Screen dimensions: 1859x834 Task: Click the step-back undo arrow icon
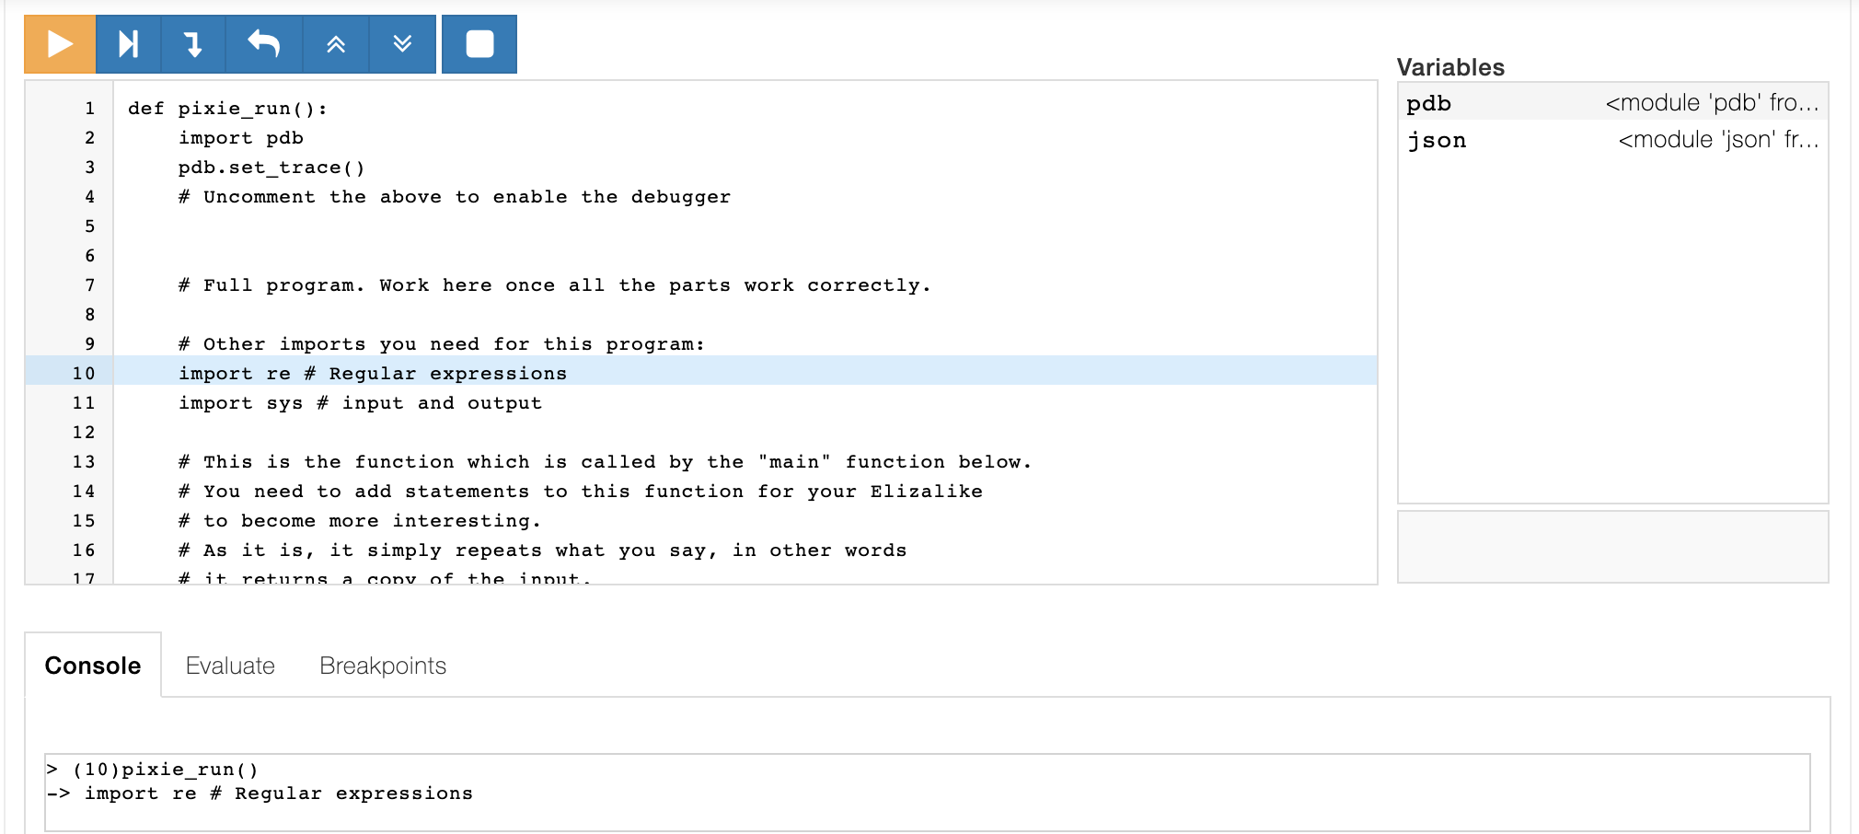tap(260, 43)
